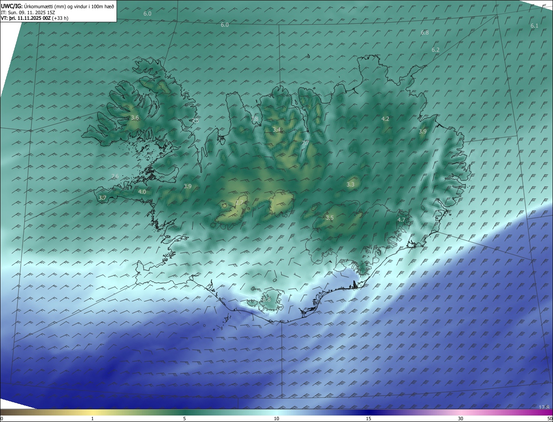Click the 12.8 value label
Screen dimensions: 553x422
tap(544, 407)
